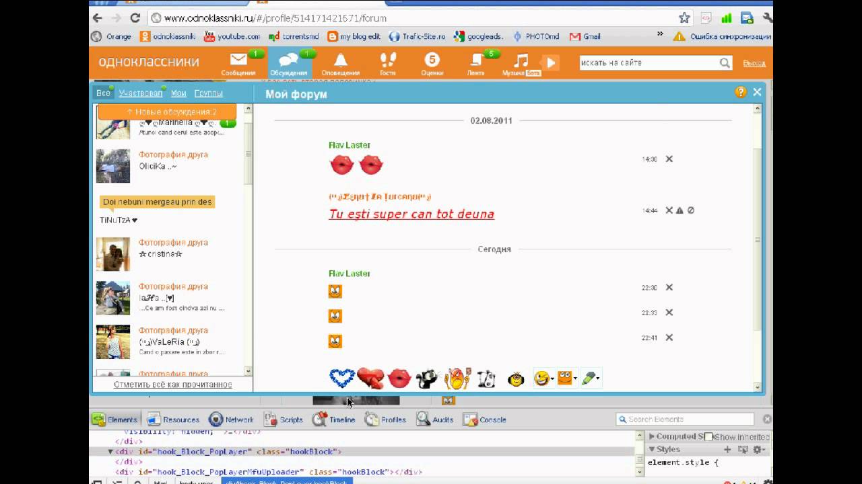
Task: Delete the 22:41 message
Action: [x=669, y=338]
